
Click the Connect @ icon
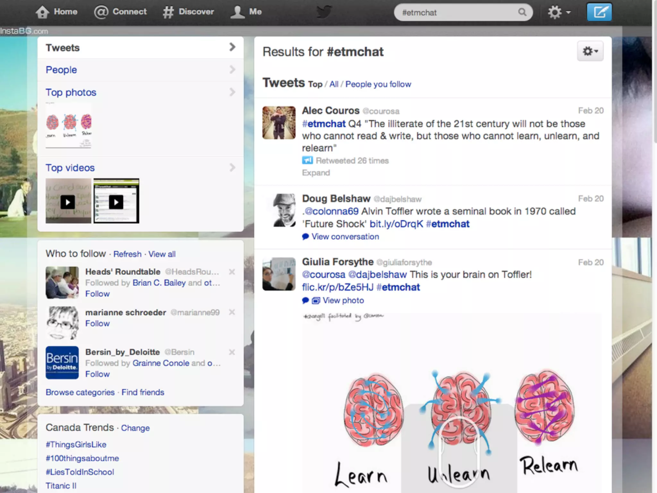[x=101, y=12]
